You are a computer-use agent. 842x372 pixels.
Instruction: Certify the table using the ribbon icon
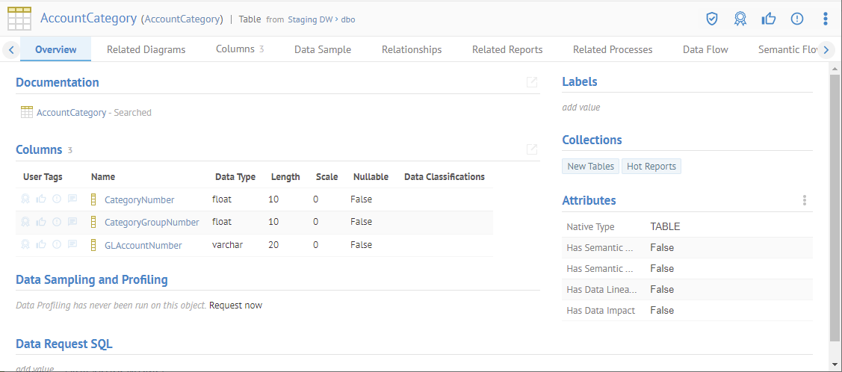click(740, 19)
